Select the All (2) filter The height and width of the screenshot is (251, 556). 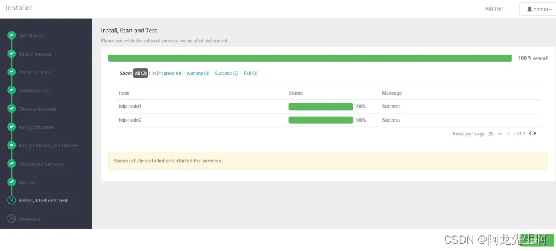pyautogui.click(x=141, y=74)
